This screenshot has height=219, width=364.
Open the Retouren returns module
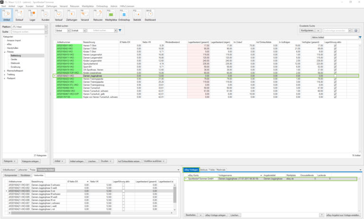(98, 16)
